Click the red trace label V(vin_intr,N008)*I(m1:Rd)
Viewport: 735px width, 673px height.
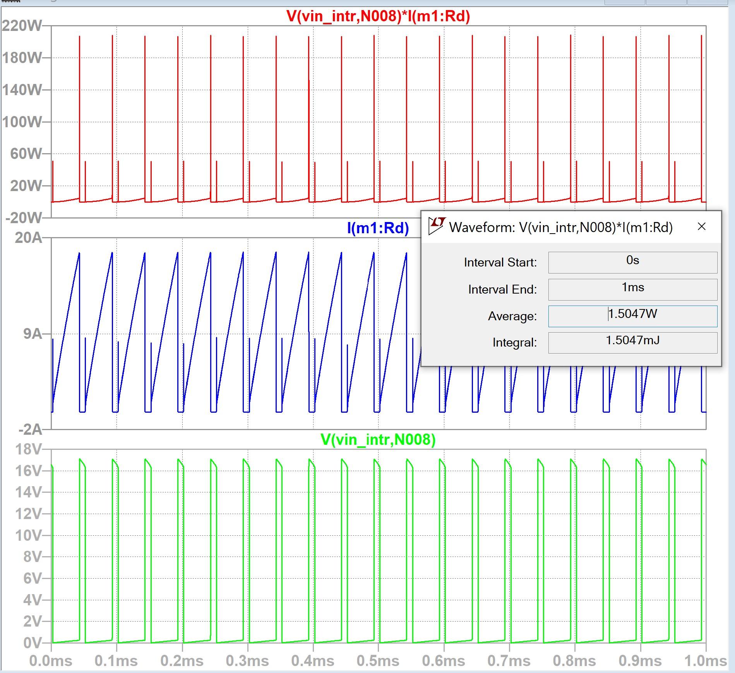click(378, 16)
